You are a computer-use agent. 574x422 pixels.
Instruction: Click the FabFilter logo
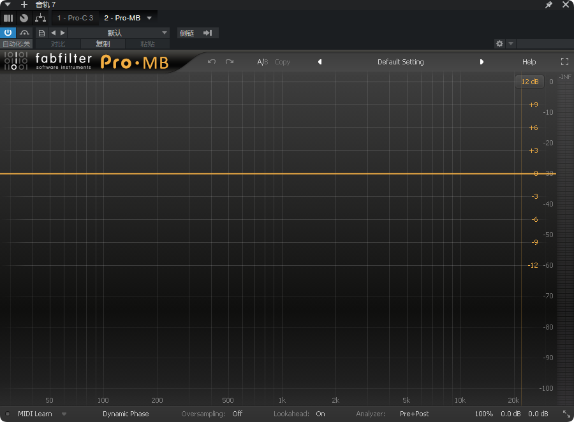pos(48,61)
